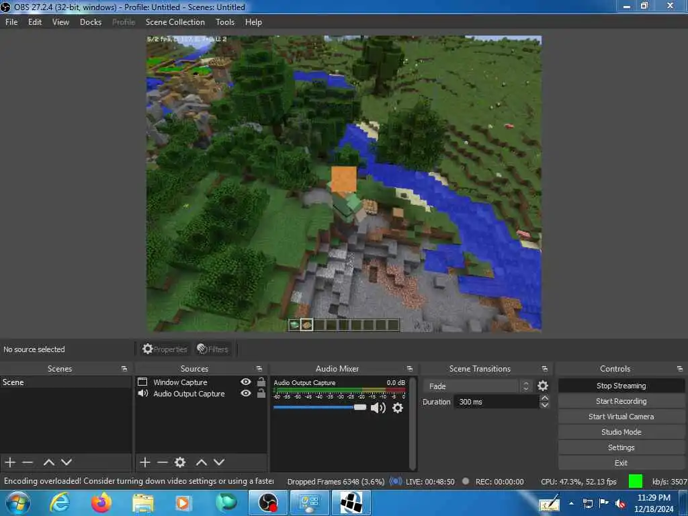Viewport: 688px width, 516px height.
Task: Open Audio Output Capture mixer settings gear
Action: click(x=398, y=408)
